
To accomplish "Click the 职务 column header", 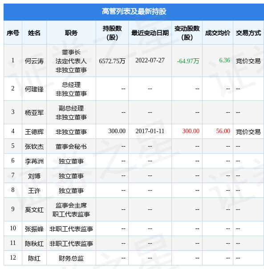I will tap(71, 33).
